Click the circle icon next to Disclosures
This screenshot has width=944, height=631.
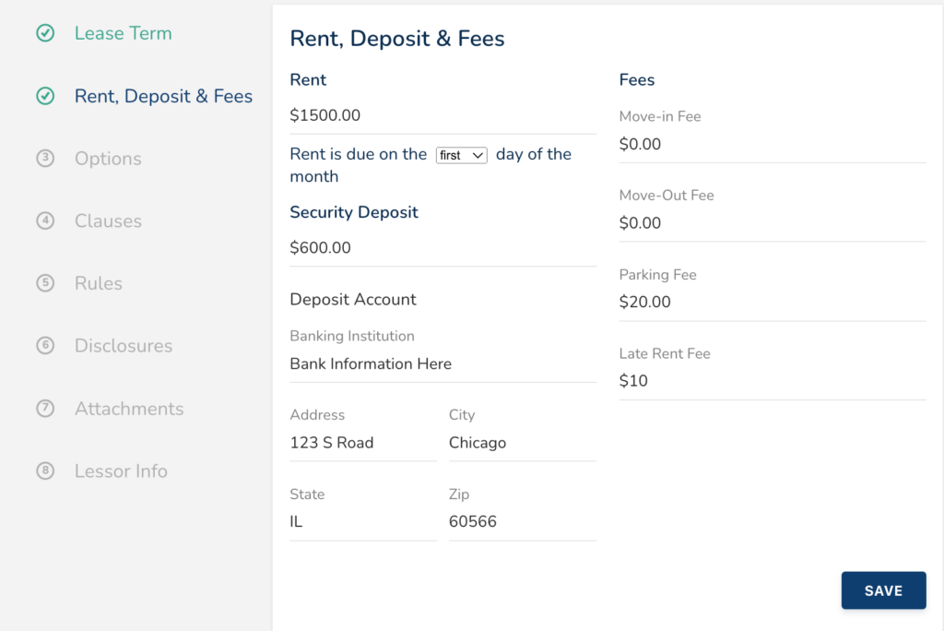tap(45, 346)
